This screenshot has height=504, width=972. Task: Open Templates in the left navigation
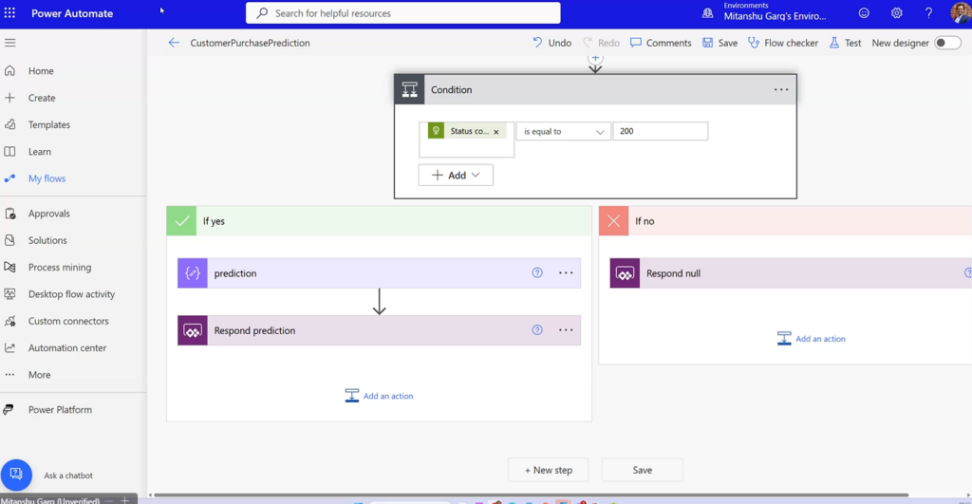click(x=48, y=124)
